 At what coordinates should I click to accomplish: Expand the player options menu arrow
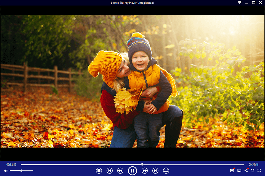[240, 2]
